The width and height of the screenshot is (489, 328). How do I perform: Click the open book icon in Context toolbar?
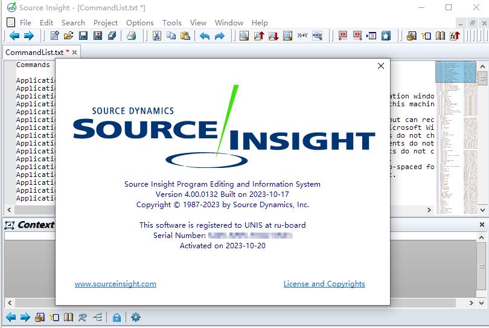69,317
